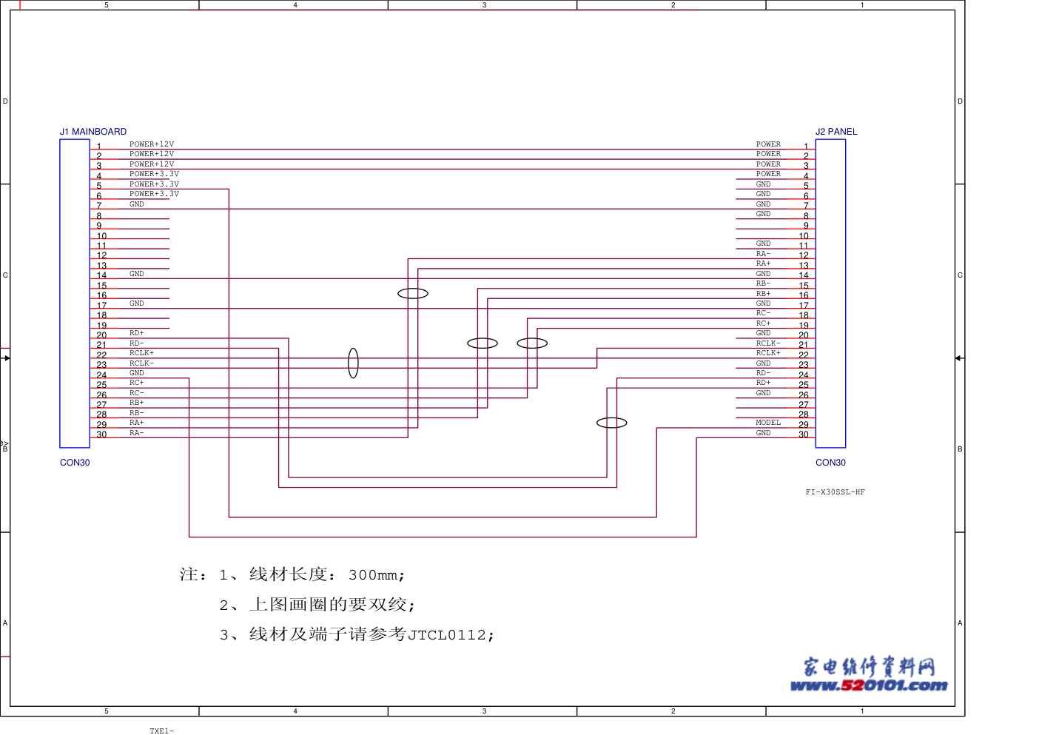
Task: Select "RA-" net label on J1 MAINBOARD
Action: point(137,433)
